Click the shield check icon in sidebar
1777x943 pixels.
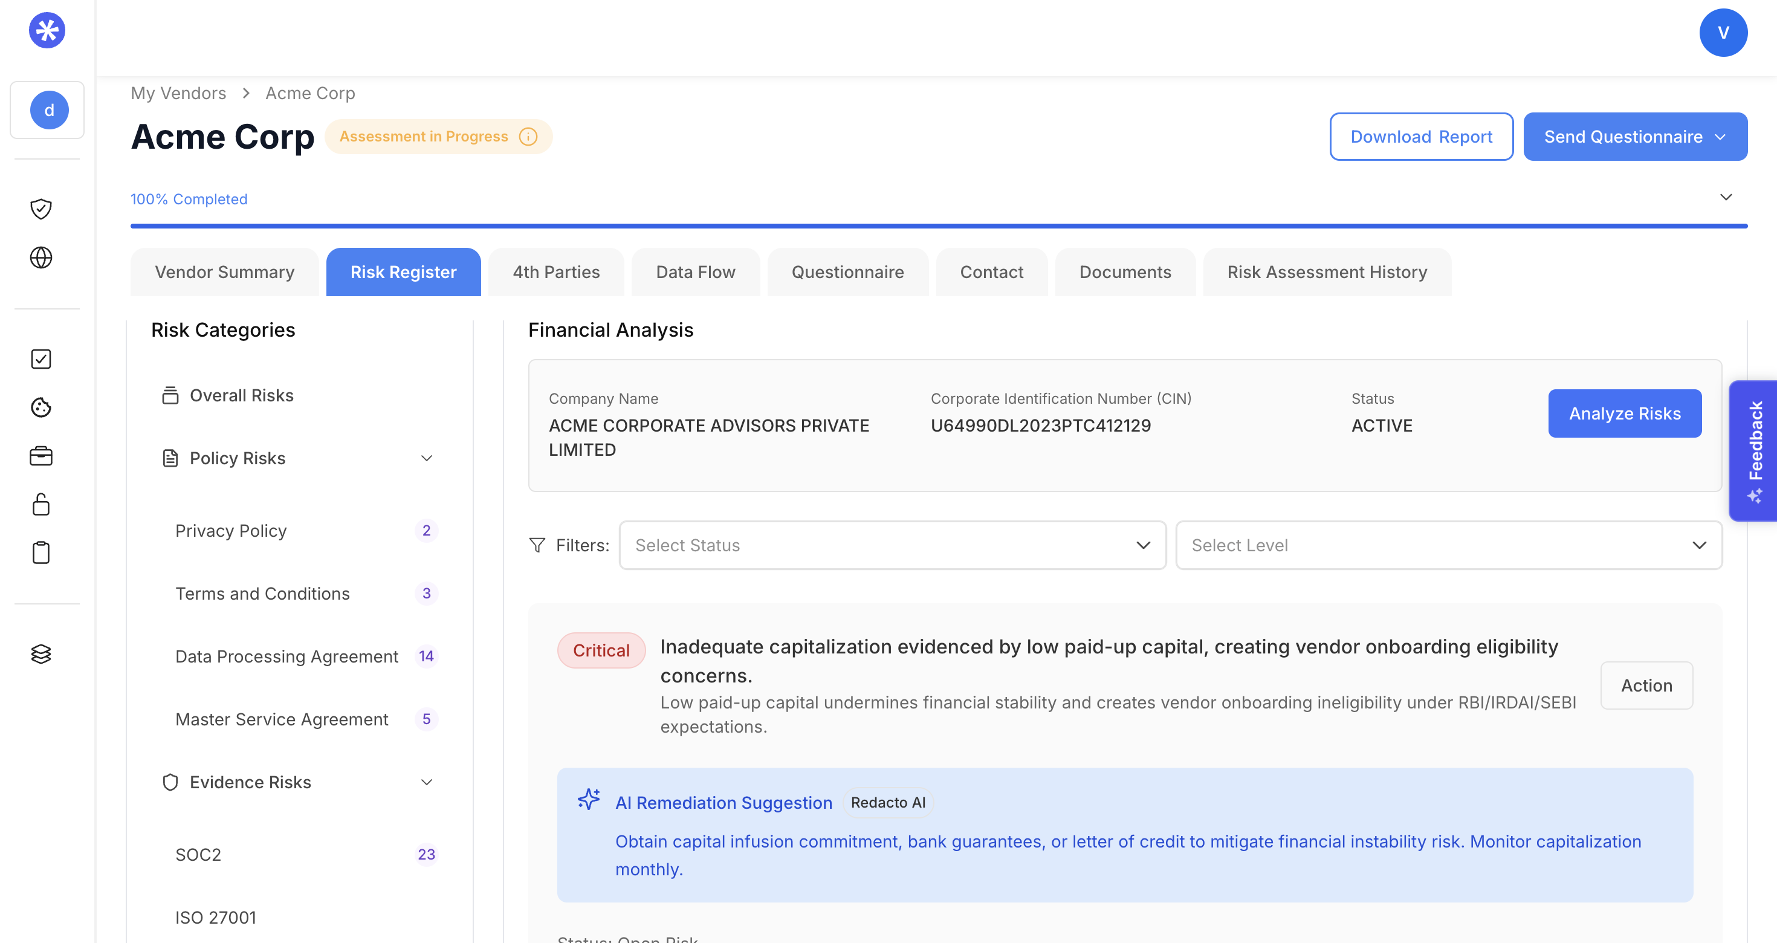coord(40,209)
